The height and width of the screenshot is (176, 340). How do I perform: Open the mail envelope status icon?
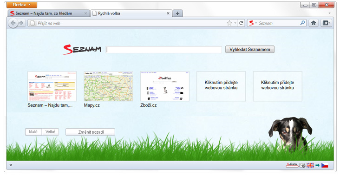coord(302,165)
